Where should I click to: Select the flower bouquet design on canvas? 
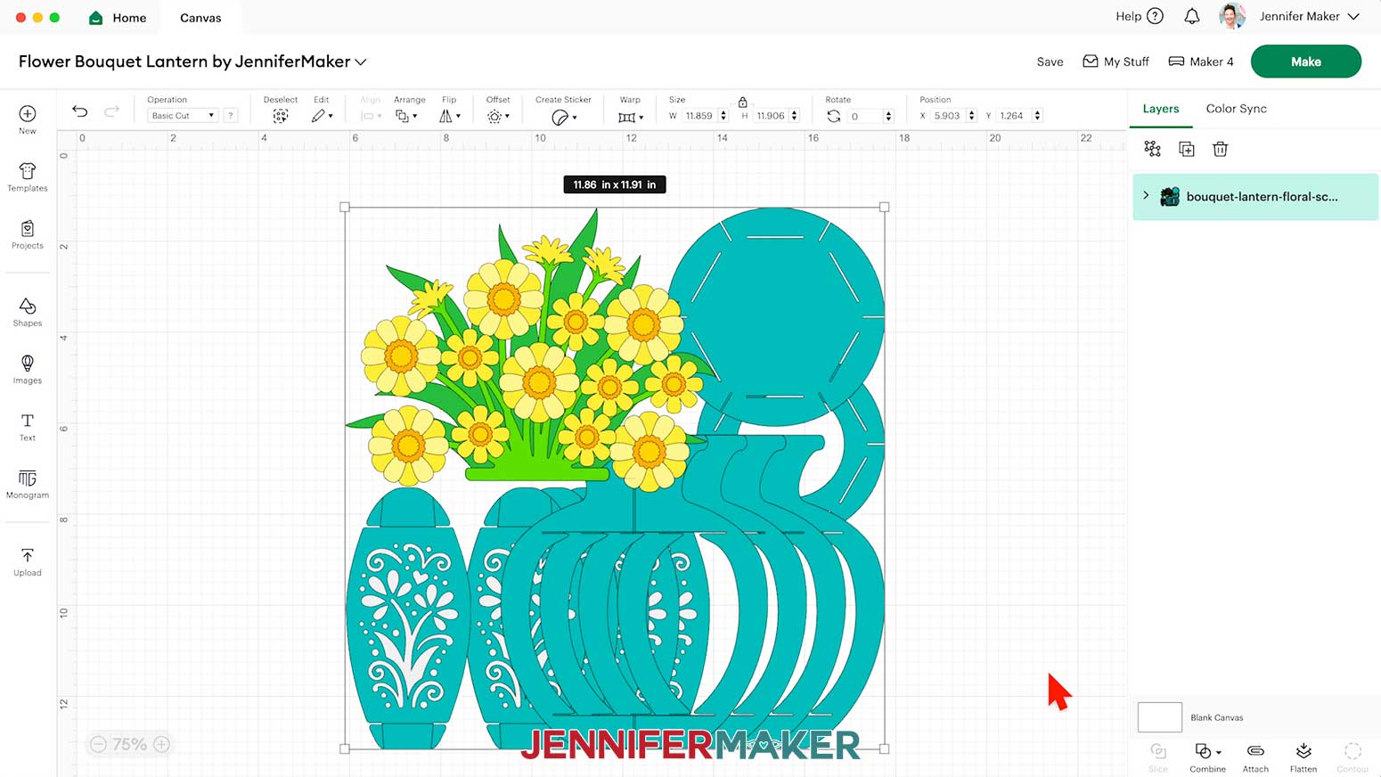(615, 478)
